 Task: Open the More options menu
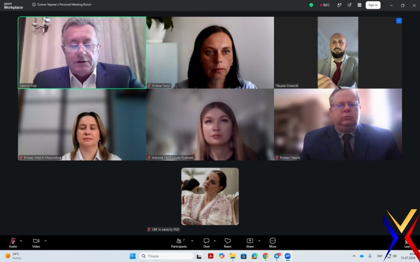273,243
